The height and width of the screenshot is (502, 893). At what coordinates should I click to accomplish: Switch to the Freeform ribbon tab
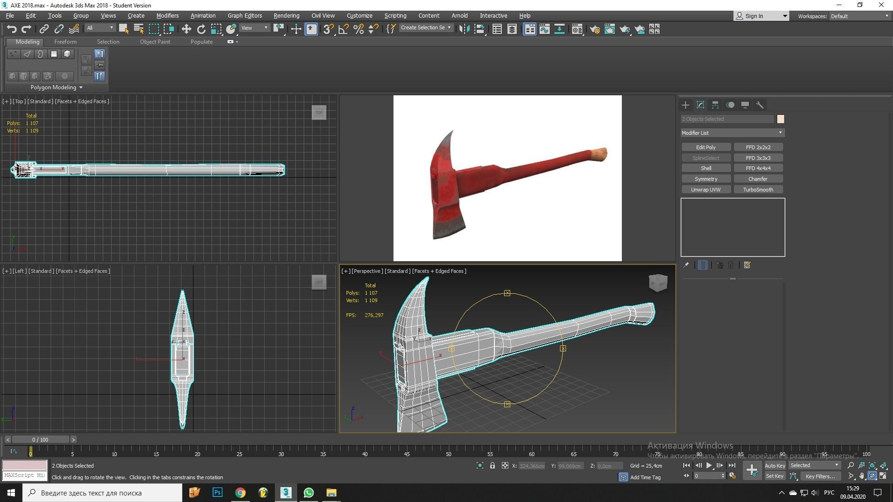tap(65, 42)
